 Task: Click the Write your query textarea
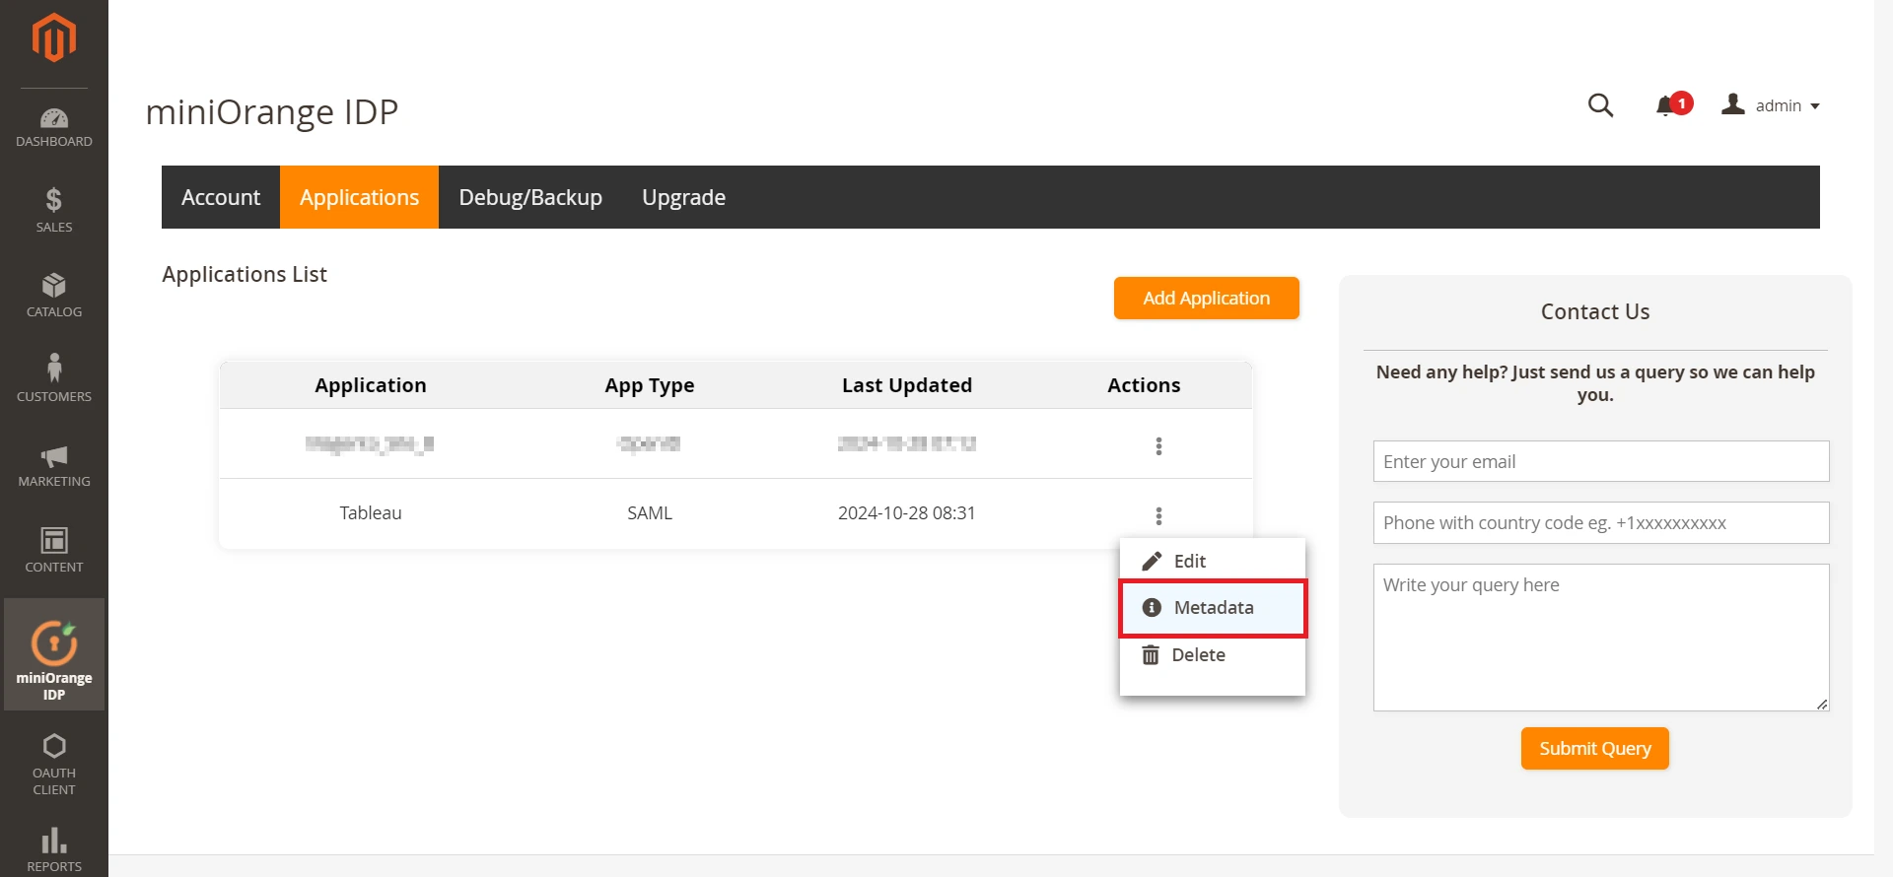[x=1601, y=638]
